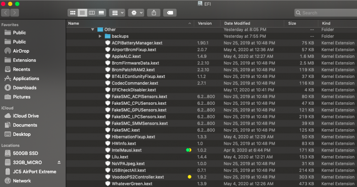Collapse the Other folder disclosure triangle
This screenshot has height=187, width=357.
point(93,30)
